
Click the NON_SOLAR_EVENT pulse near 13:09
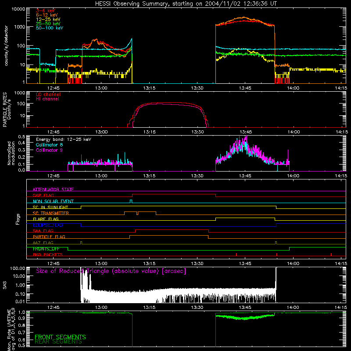click(131, 201)
